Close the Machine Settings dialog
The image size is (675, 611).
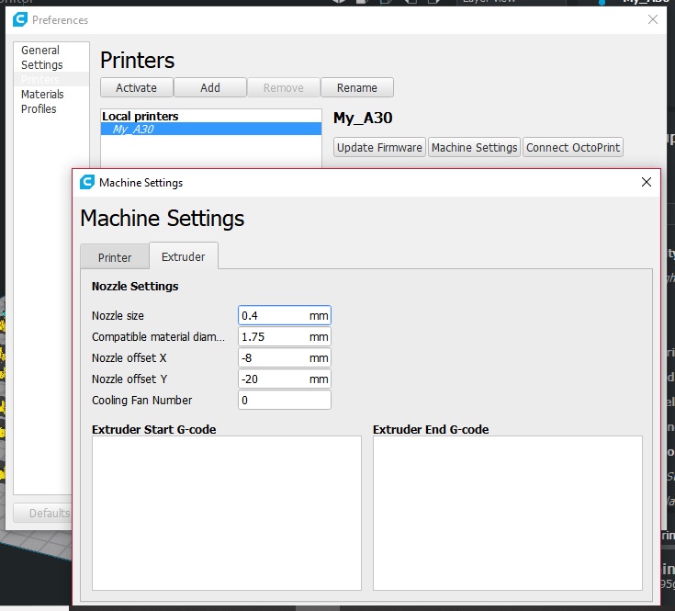point(647,182)
